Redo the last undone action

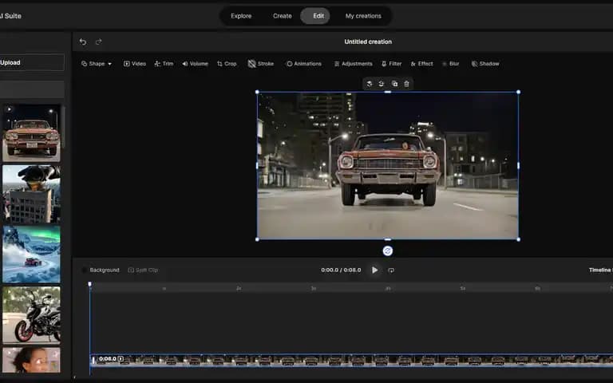click(x=98, y=41)
